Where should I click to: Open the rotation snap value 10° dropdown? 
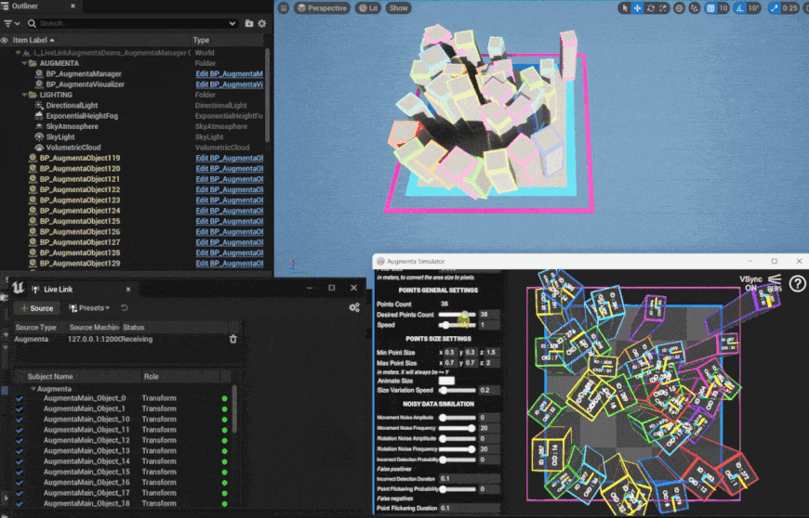click(x=753, y=8)
